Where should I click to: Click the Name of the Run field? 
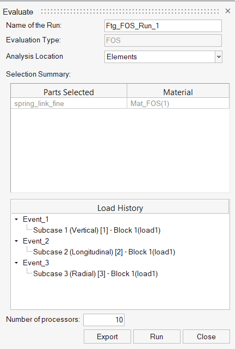pos(163,26)
